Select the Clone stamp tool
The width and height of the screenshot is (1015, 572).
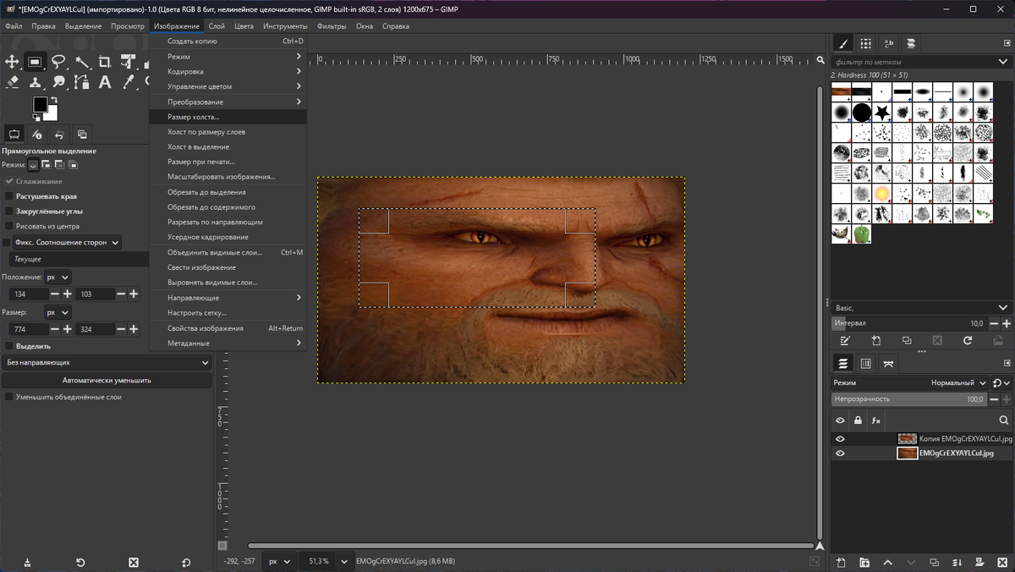pyautogui.click(x=35, y=82)
